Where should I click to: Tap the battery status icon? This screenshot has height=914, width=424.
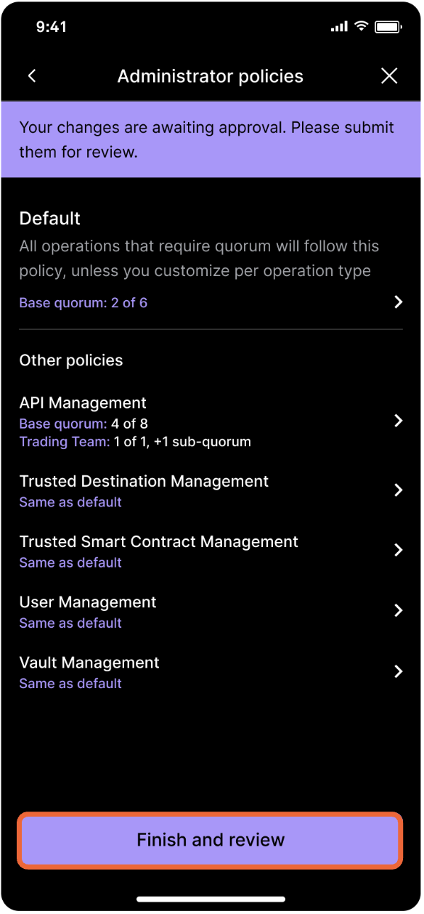click(389, 27)
